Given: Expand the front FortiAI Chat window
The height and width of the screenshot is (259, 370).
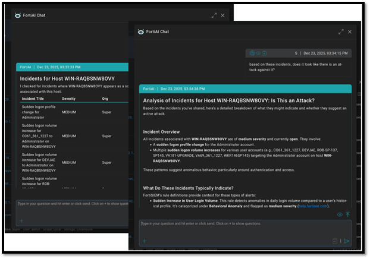Looking at the screenshot, I should click(341, 31).
